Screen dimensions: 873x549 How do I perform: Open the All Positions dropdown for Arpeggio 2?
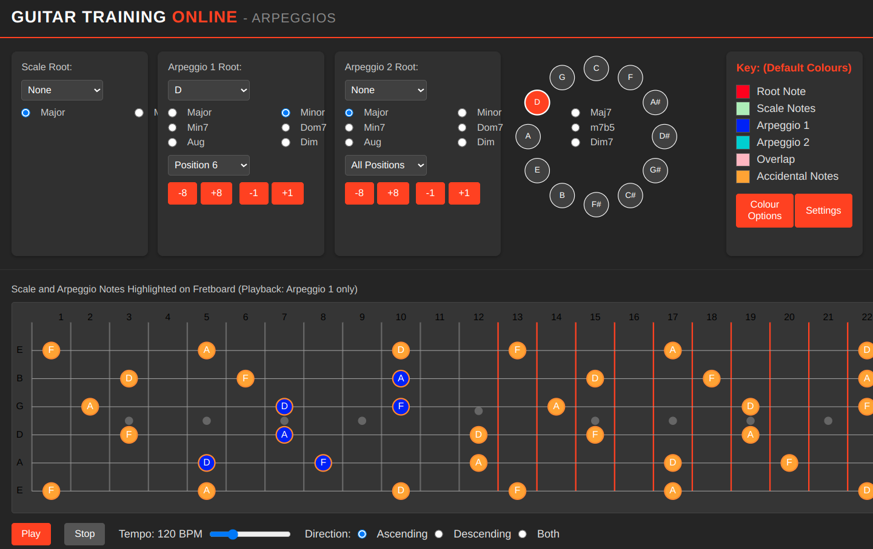(386, 165)
